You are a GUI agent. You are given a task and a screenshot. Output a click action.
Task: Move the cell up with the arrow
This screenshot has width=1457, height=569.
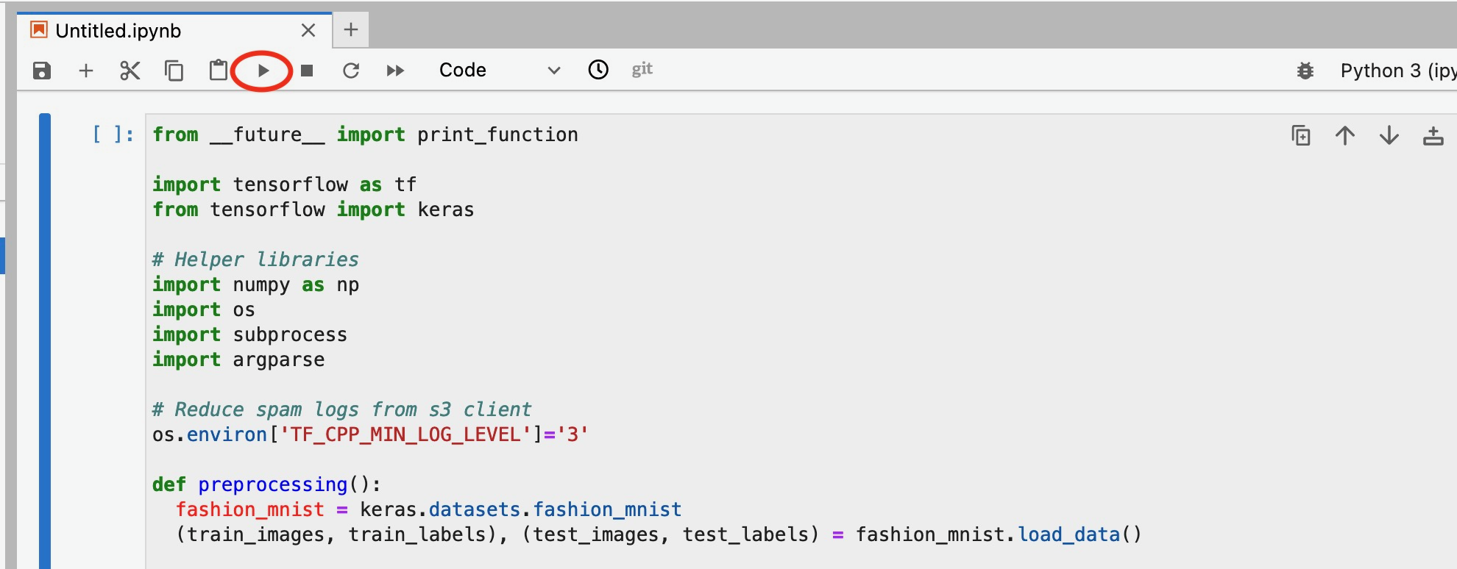click(x=1345, y=136)
